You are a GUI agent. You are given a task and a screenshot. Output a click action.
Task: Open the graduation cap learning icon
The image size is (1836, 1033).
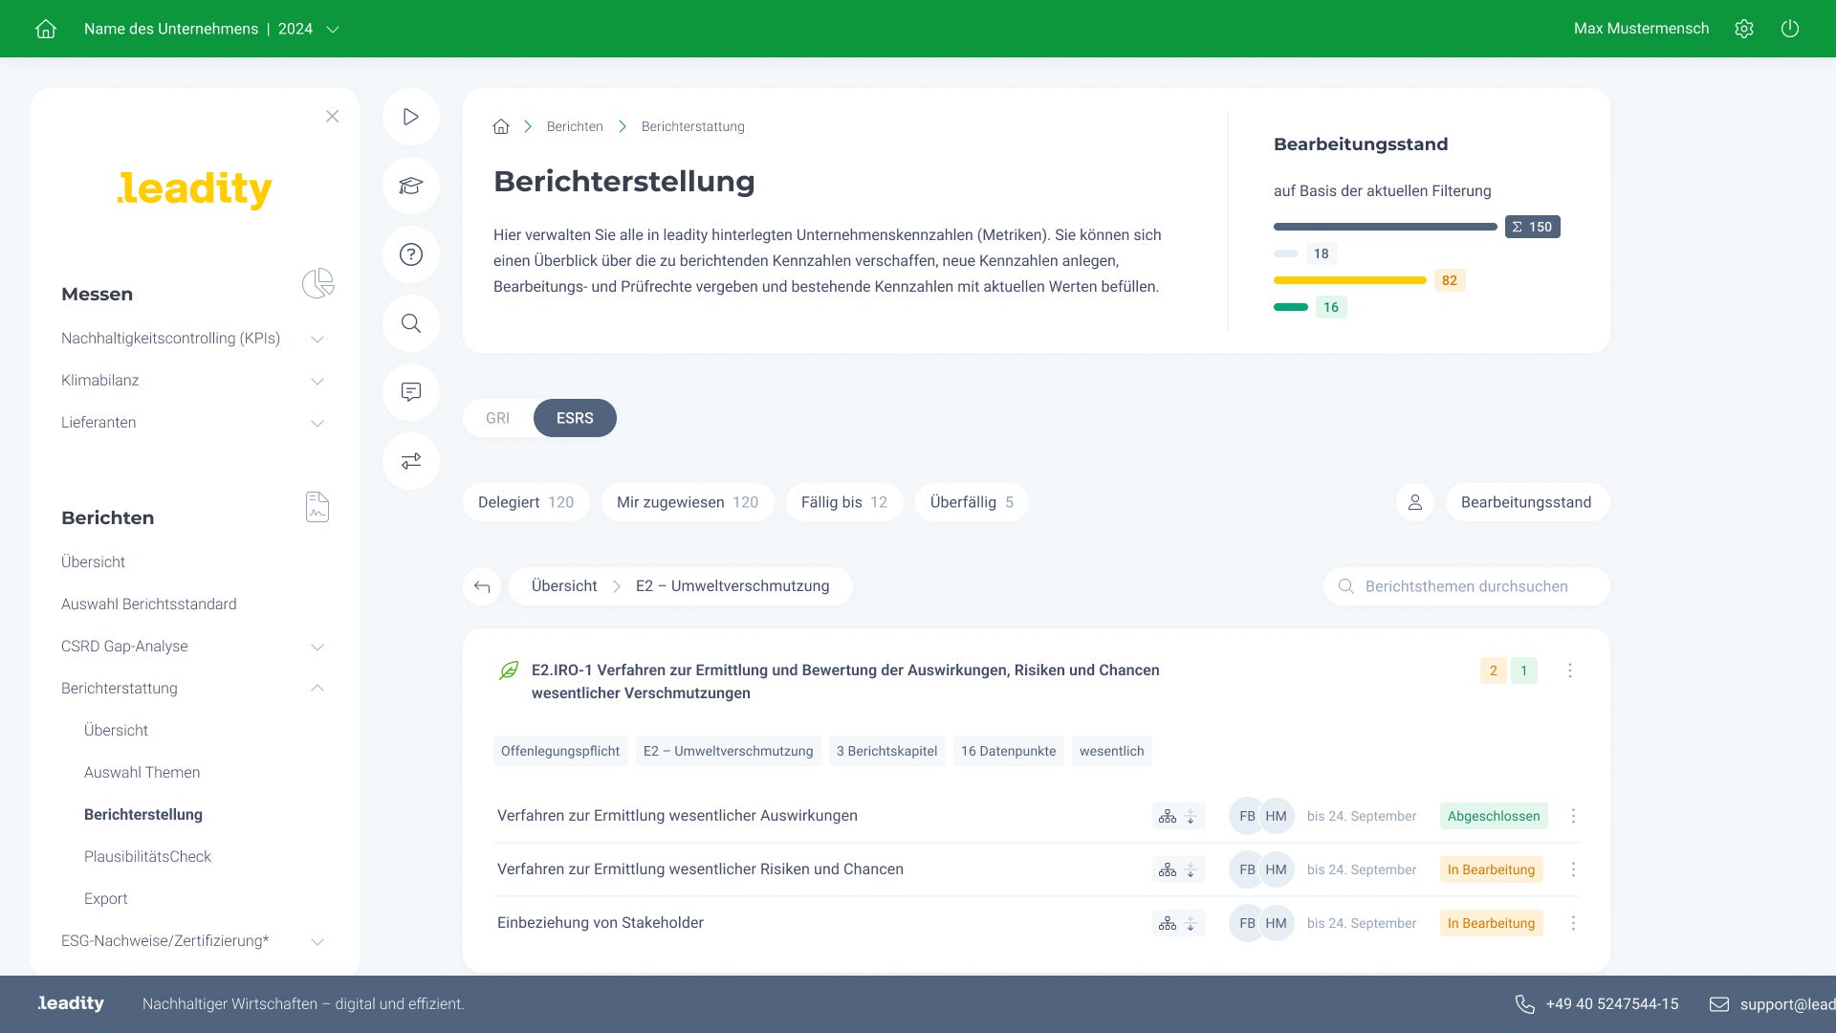click(x=411, y=186)
